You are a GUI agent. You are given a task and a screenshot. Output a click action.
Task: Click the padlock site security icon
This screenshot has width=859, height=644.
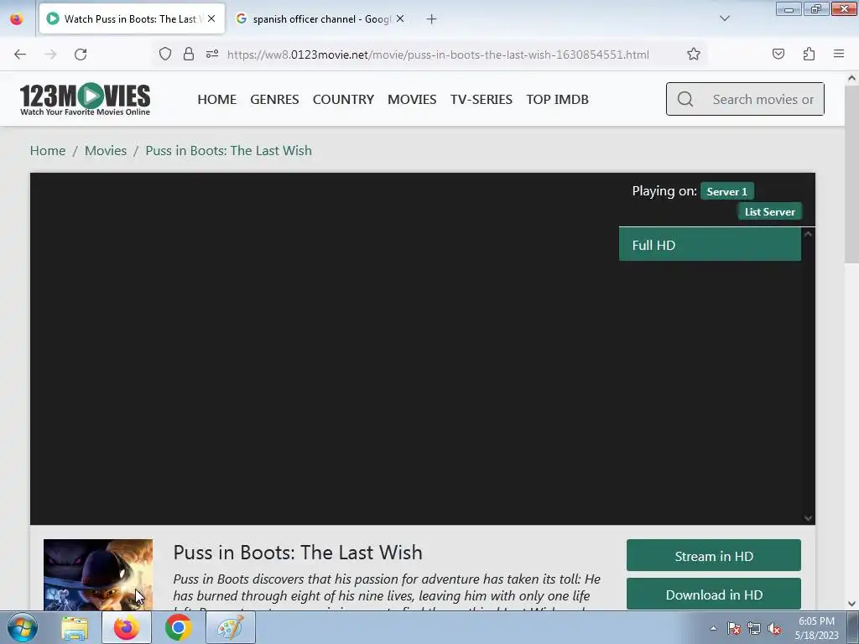pos(189,54)
